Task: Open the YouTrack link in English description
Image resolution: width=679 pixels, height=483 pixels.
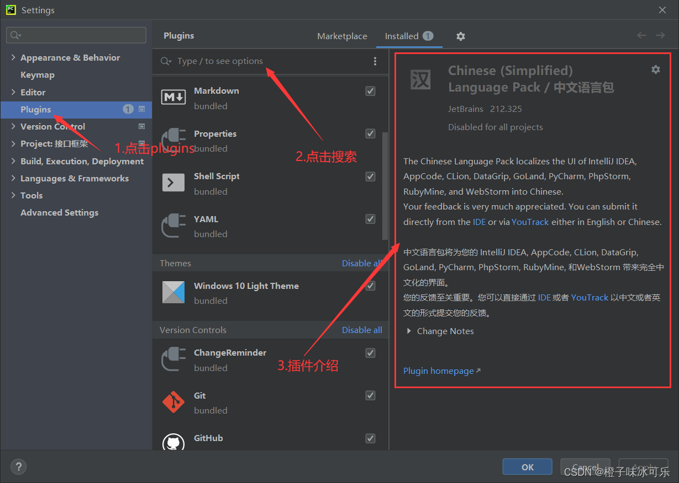Action: coord(530,222)
